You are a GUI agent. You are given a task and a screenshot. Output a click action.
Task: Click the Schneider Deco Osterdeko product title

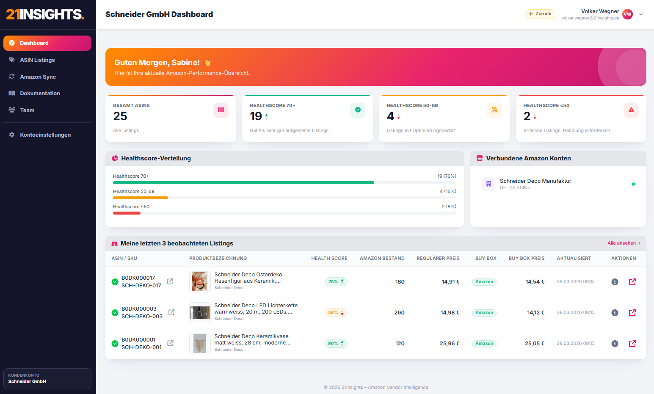(x=248, y=278)
